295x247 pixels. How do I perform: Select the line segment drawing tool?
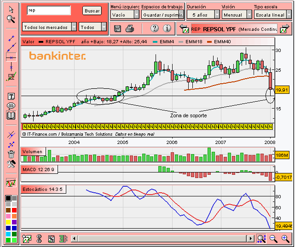pyautogui.click(x=12, y=38)
